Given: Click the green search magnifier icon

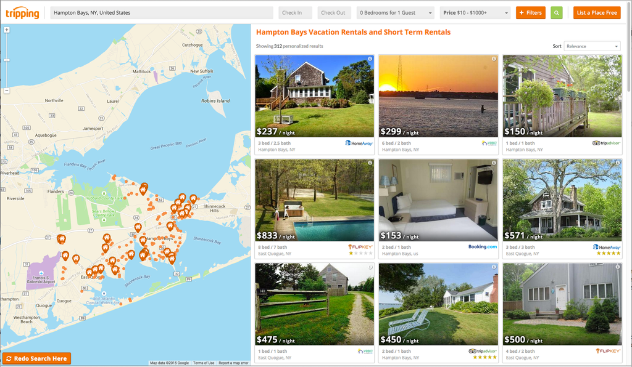Looking at the screenshot, I should pos(556,13).
